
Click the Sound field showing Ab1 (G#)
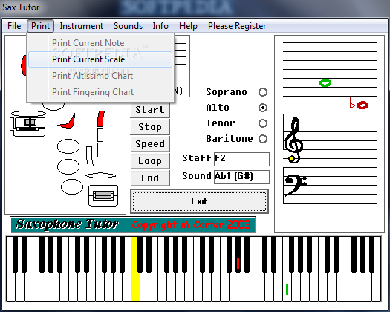[241, 177]
